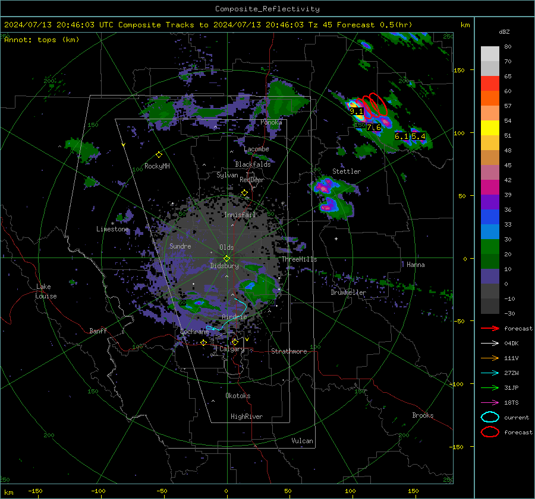Click the dBZ heading above color scale
Viewport: 535px width, 499px height.
click(504, 31)
